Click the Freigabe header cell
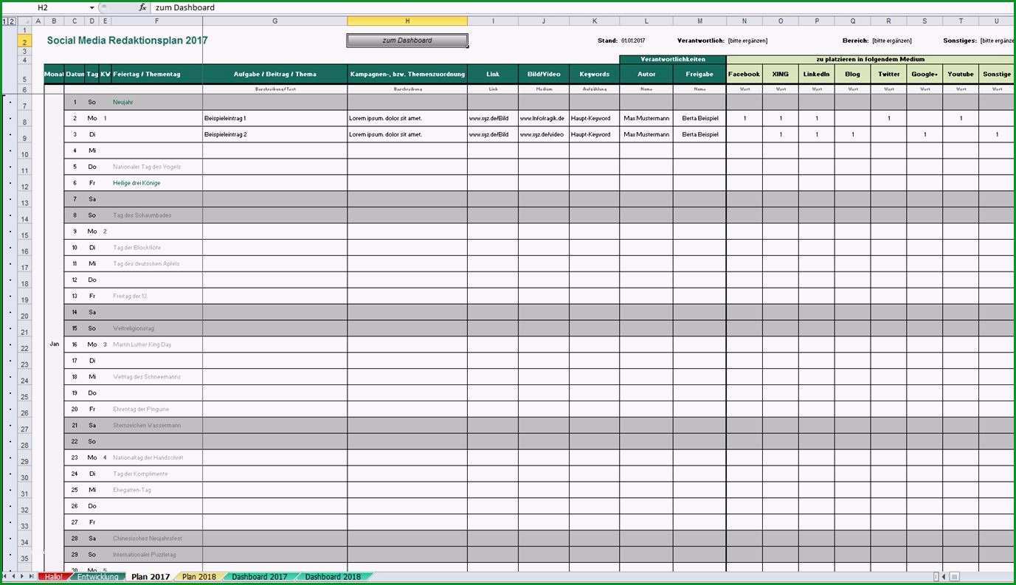 pos(699,74)
